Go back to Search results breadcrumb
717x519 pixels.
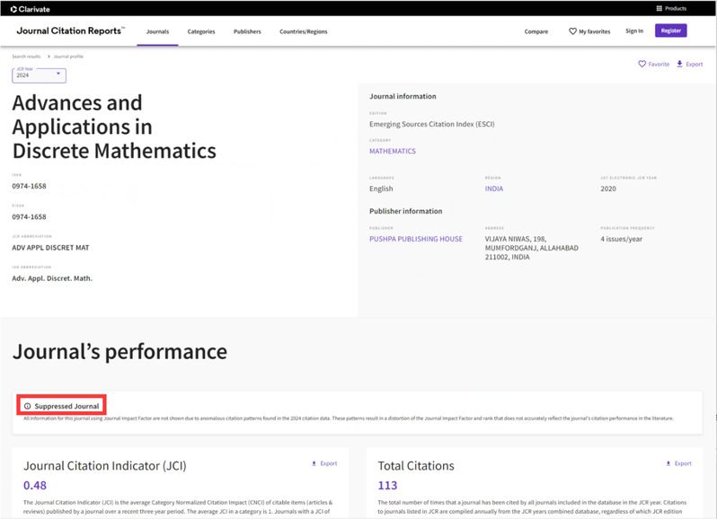(x=26, y=56)
